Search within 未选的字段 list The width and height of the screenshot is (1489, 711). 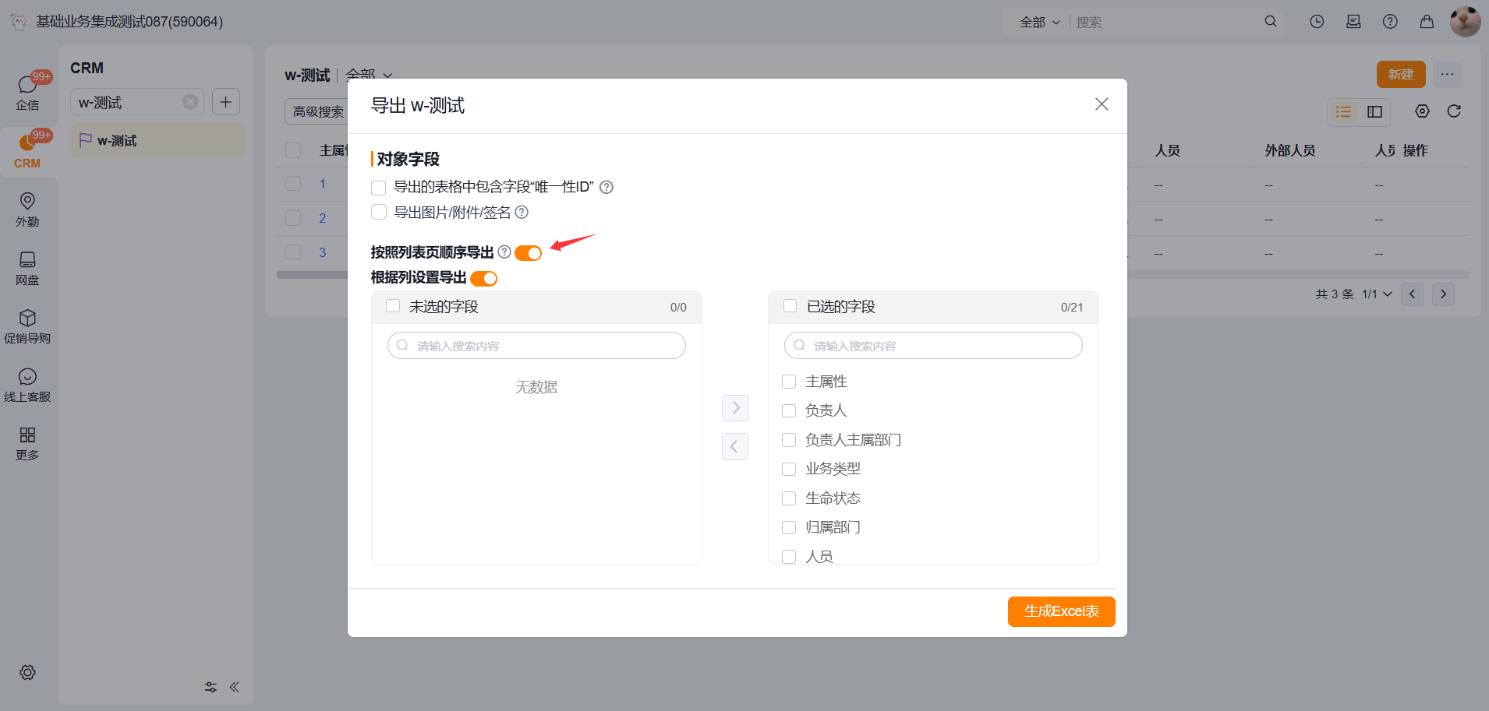pos(536,346)
